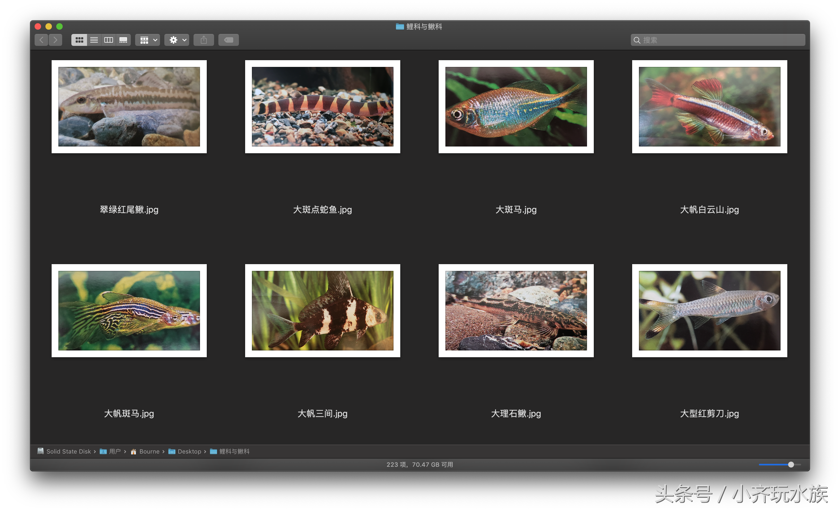Viewport: 840px width, 511px height.
Task: Select the 大斑点蛇鱼.jpg thumbnail
Action: [x=322, y=107]
